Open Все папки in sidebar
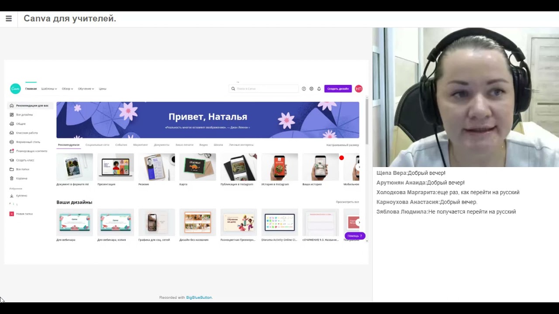 (22, 169)
